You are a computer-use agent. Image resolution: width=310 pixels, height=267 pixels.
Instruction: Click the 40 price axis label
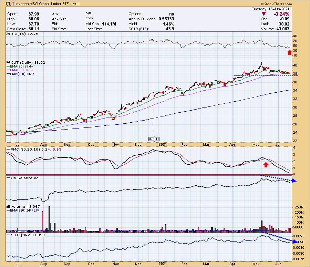coord(295,65)
